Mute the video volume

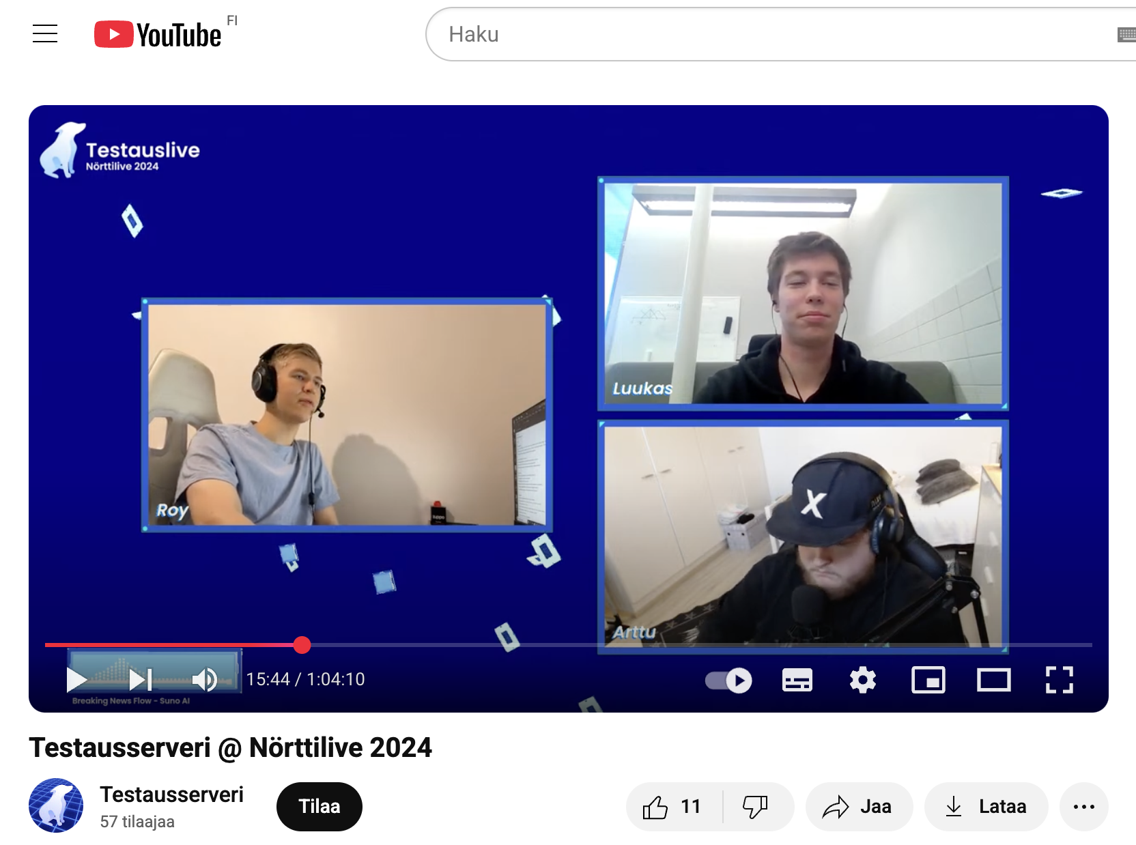point(204,680)
